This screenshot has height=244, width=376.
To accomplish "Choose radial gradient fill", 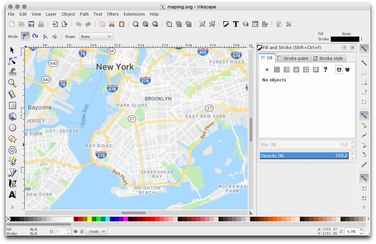I will click(x=296, y=70).
